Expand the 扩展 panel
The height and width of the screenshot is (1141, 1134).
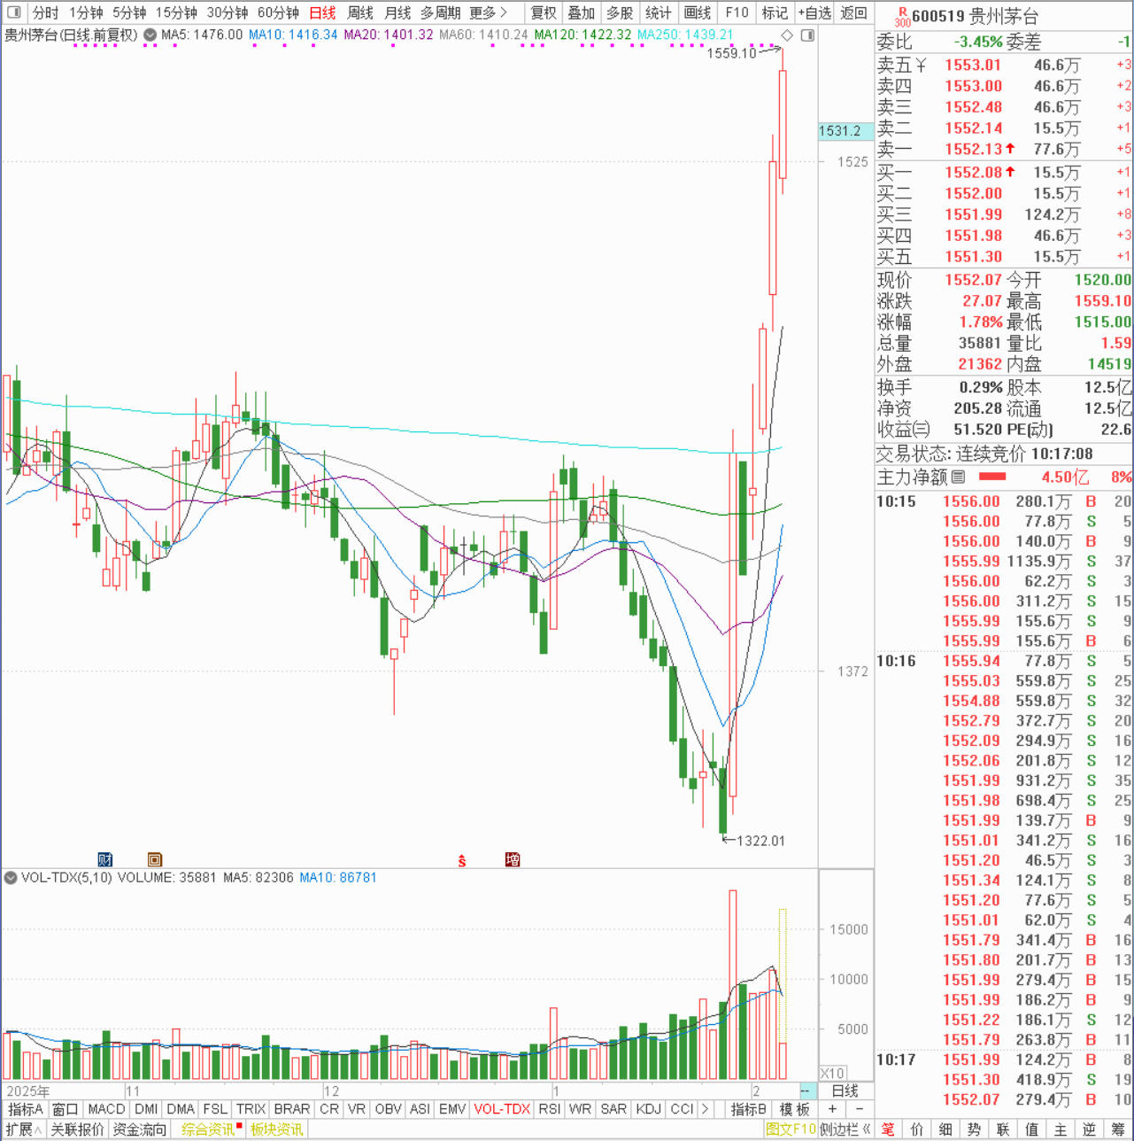pyautogui.click(x=24, y=1129)
